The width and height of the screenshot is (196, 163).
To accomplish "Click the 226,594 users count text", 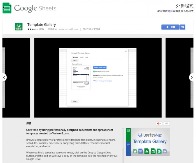I will pos(91,29).
